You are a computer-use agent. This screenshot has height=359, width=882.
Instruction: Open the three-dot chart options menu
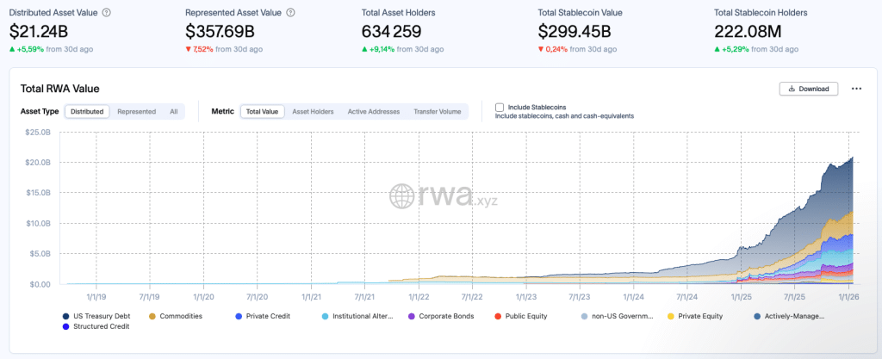(856, 89)
